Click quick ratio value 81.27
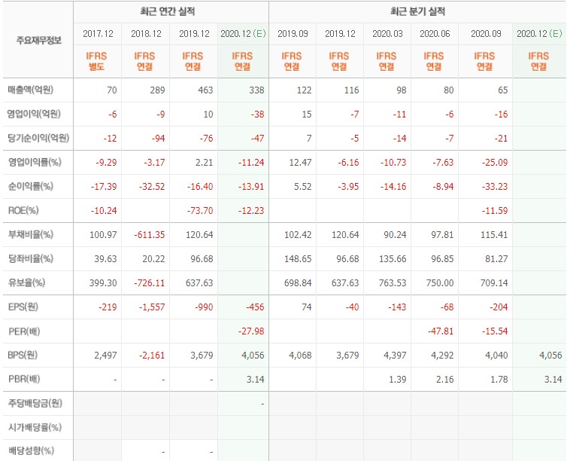Screen dimensions: 567x461 [x=496, y=259]
